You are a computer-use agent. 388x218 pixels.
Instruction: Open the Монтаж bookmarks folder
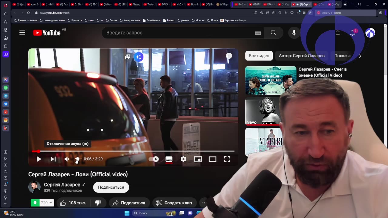(198, 20)
